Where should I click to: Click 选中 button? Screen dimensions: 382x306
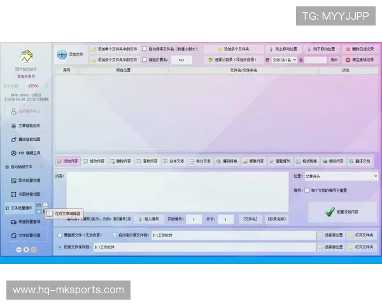click(x=334, y=60)
